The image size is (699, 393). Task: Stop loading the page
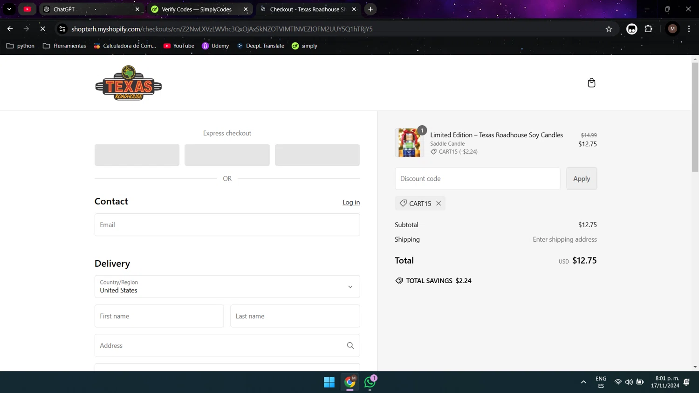point(42,29)
